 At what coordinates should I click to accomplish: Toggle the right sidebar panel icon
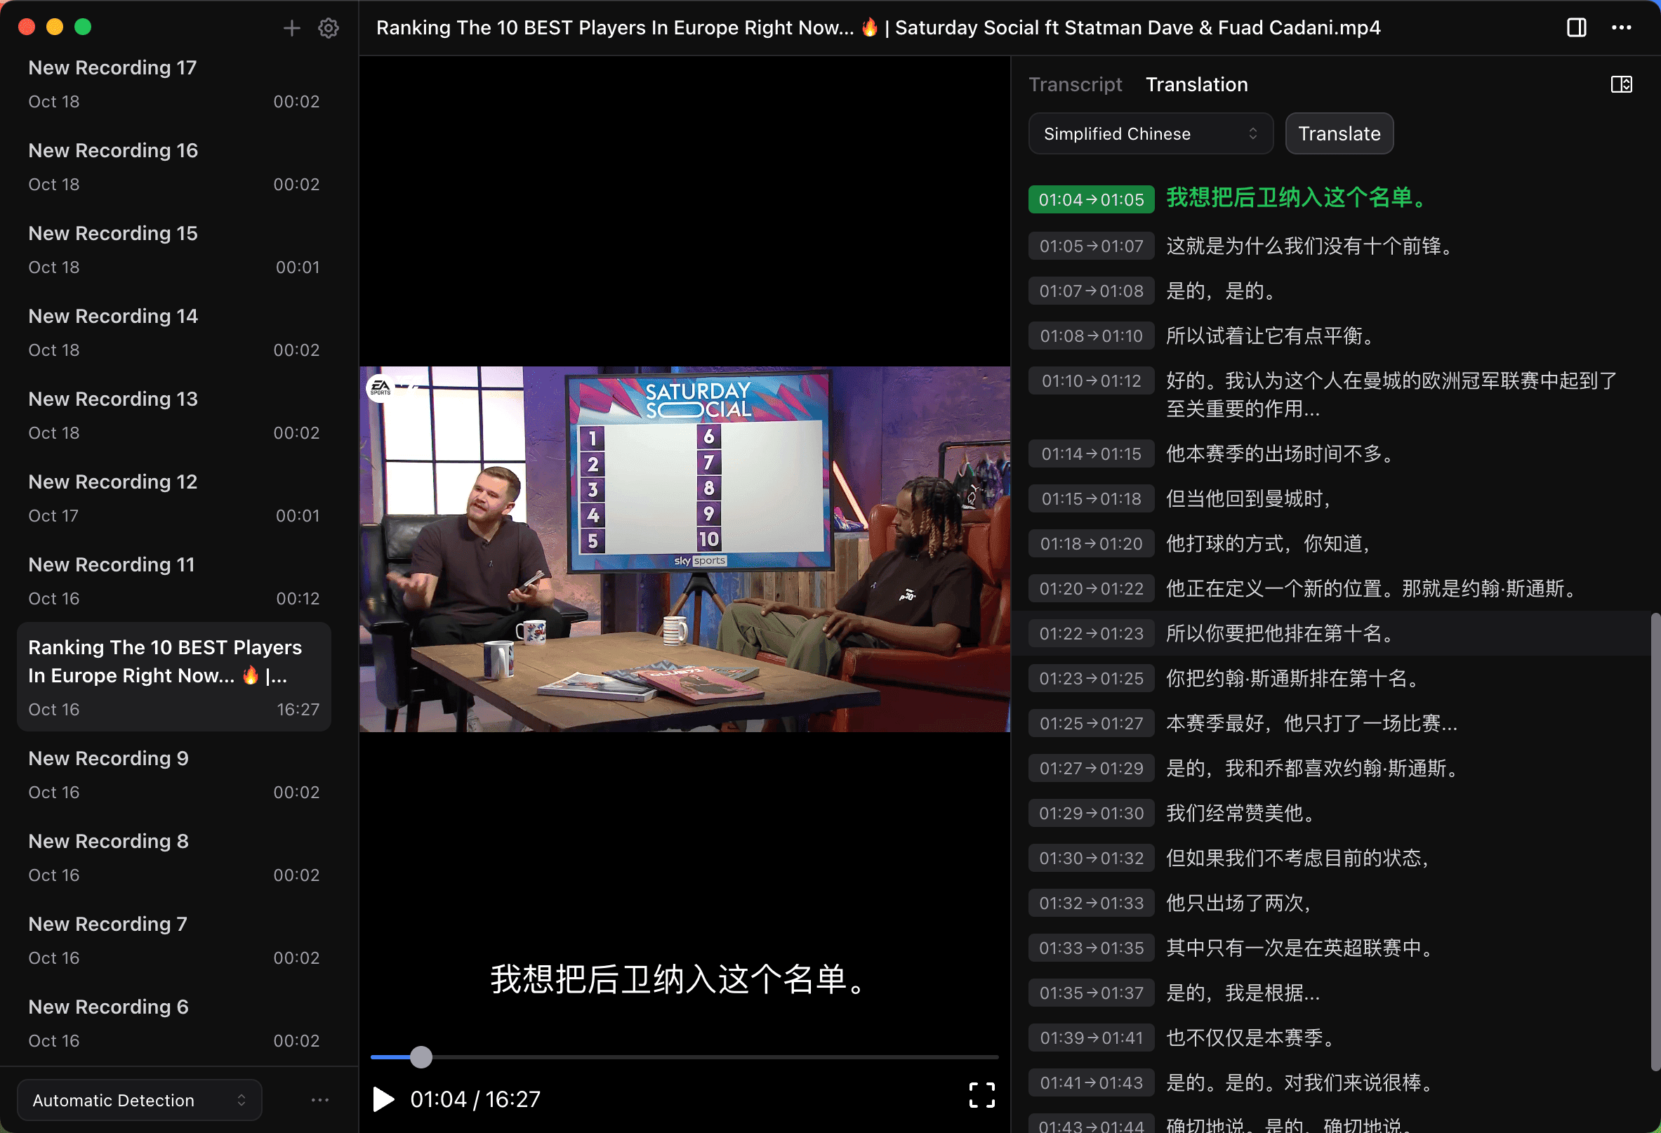[x=1576, y=28]
